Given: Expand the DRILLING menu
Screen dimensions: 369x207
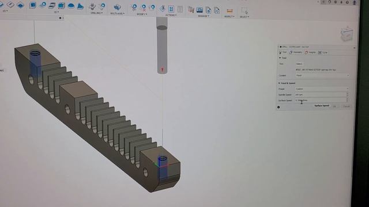Looking at the screenshot, I should 96,13.
